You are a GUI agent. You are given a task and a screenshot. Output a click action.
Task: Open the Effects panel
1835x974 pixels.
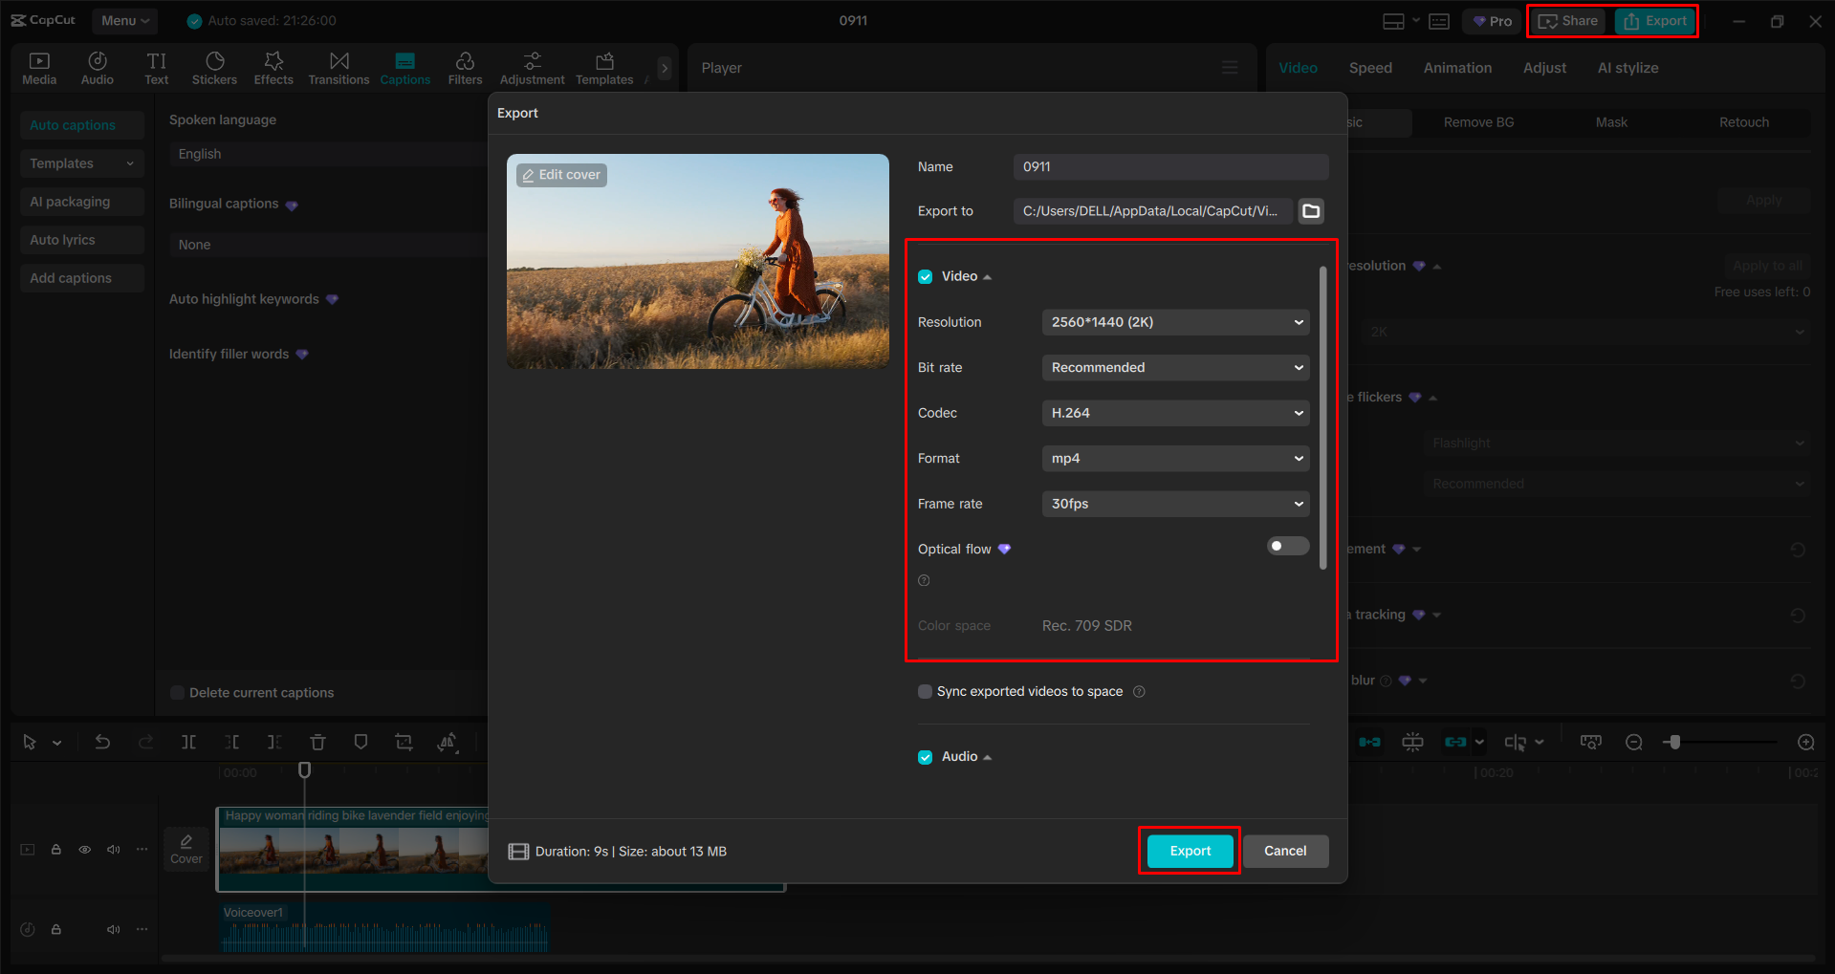click(273, 68)
